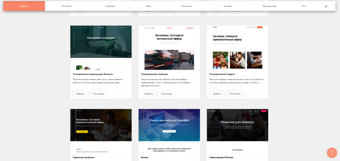
Task: Open the Заголовок. Напишите привлекательный оффер thumbnail
Action: click(x=237, y=48)
